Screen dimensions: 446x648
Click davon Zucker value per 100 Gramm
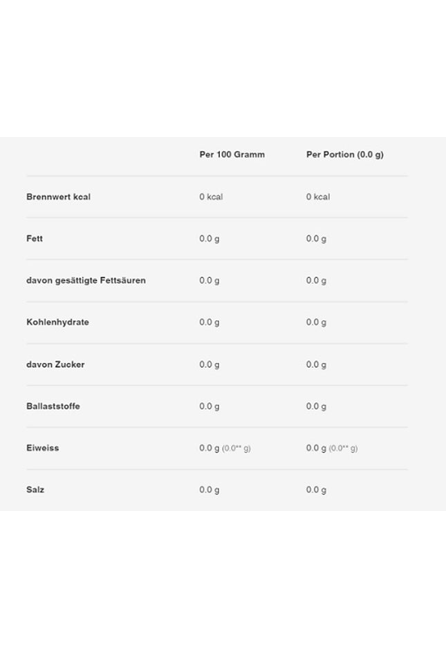click(210, 364)
